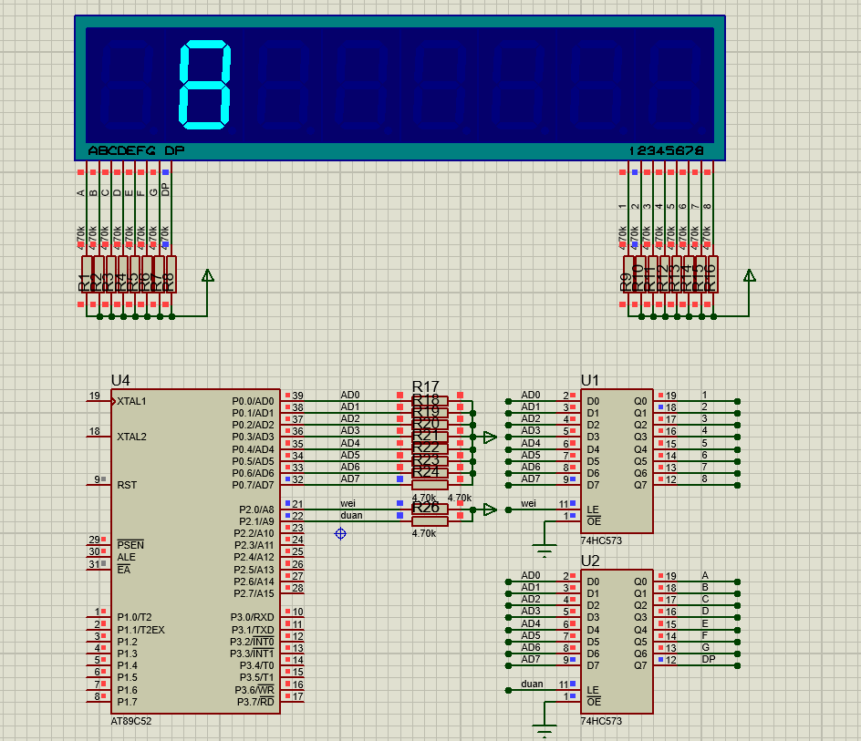This screenshot has height=741, width=861.
Task: Click the blue crosshair origin marker
Action: coord(340,533)
